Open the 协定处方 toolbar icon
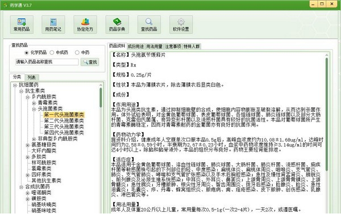The image size is (341, 222). coord(85,24)
